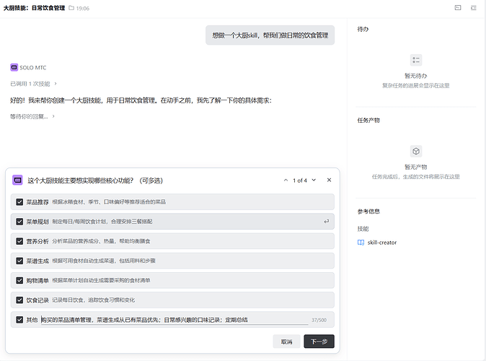Select the 饮食记录 option description text
This screenshot has width=486, height=361.
pyautogui.click(x=93, y=300)
